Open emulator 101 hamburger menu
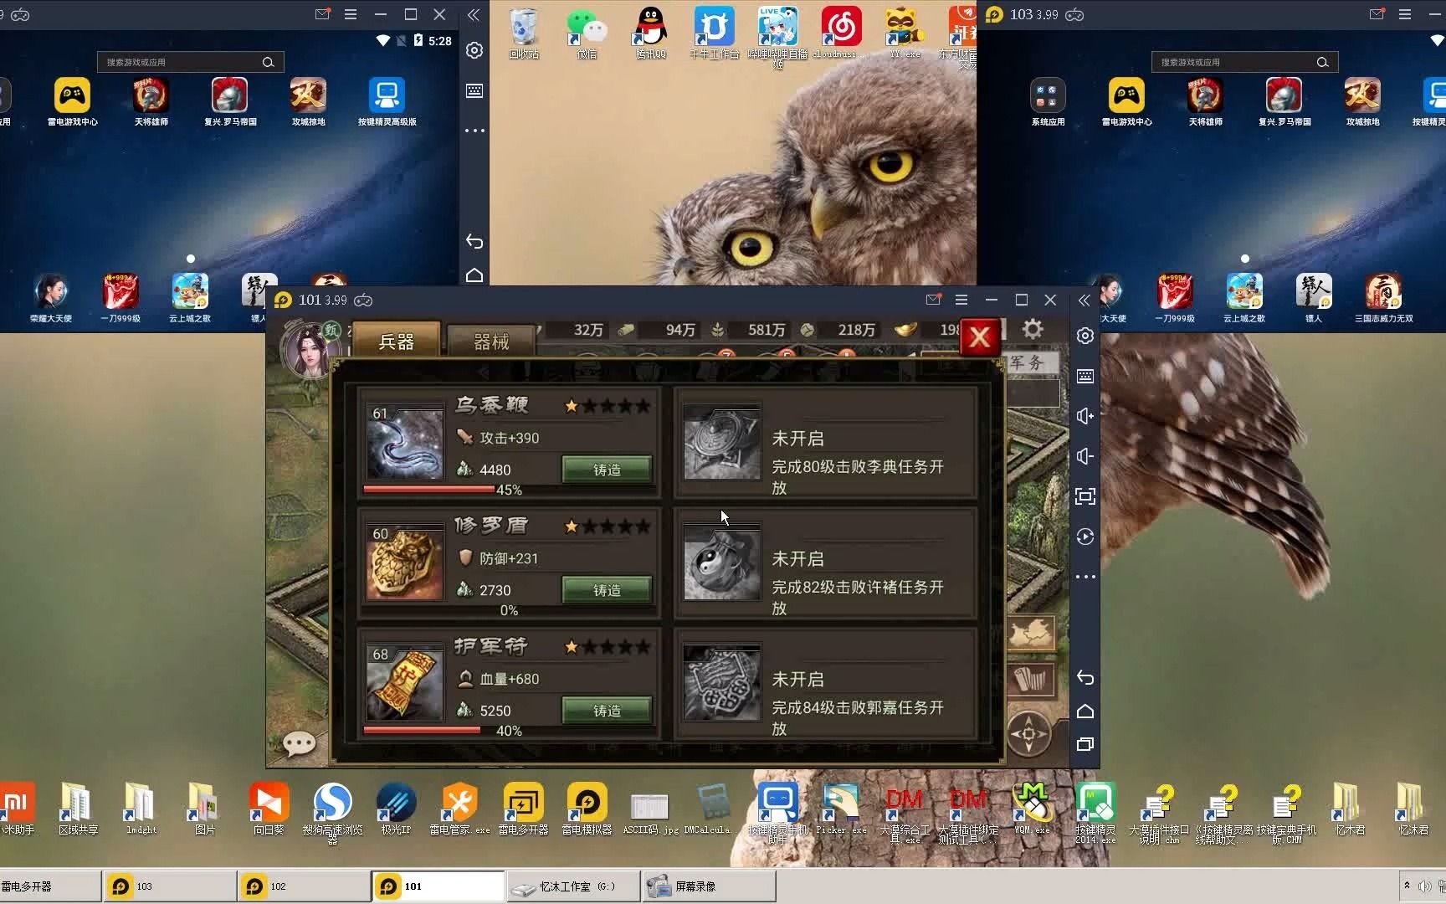The width and height of the screenshot is (1446, 904). [x=961, y=300]
